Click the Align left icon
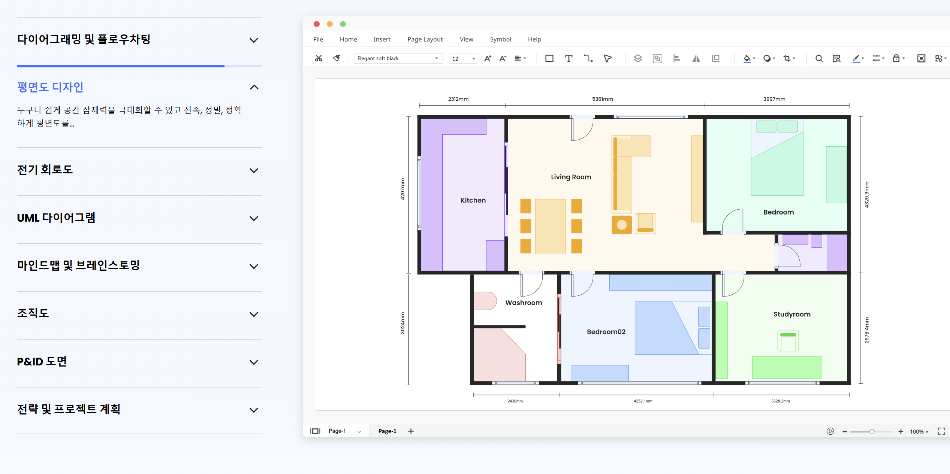 [677, 58]
